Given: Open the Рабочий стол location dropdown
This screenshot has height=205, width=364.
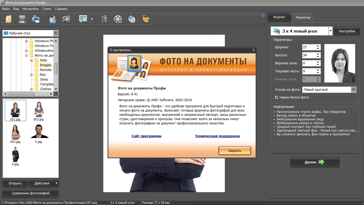Looking at the screenshot, I should pyautogui.click(x=56, y=33).
